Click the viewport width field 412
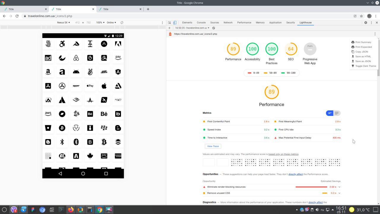This screenshot has height=214, width=380. (77, 23)
